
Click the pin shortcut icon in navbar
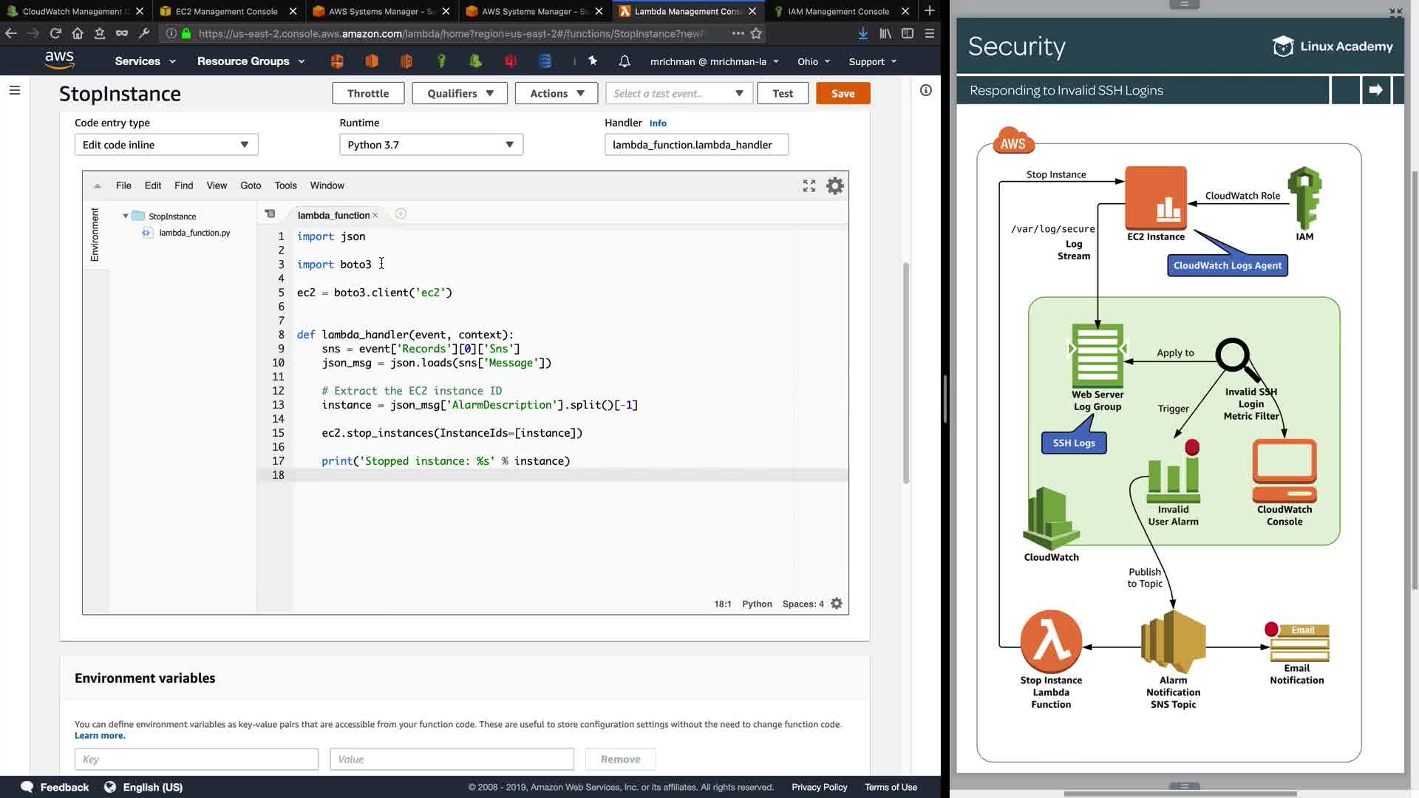(x=593, y=61)
